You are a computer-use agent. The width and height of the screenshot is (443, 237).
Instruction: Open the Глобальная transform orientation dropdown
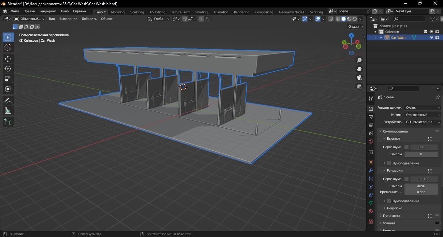(158, 19)
